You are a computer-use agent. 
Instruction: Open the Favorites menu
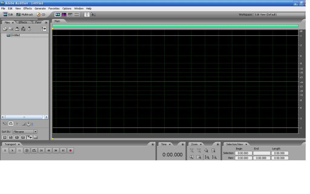(54, 8)
